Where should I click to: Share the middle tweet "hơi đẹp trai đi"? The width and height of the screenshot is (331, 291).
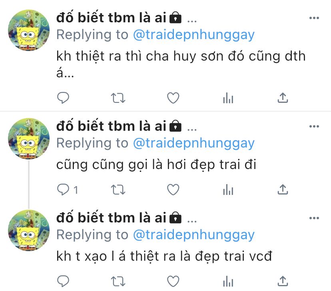pyautogui.click(x=283, y=189)
